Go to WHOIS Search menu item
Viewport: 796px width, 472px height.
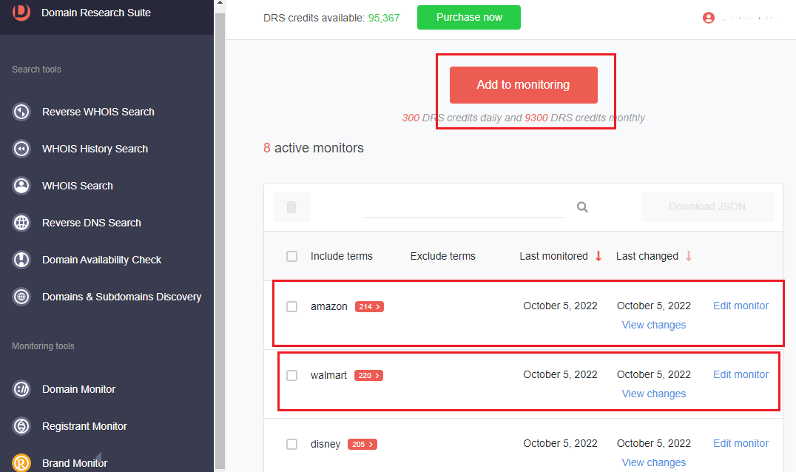coord(78,186)
